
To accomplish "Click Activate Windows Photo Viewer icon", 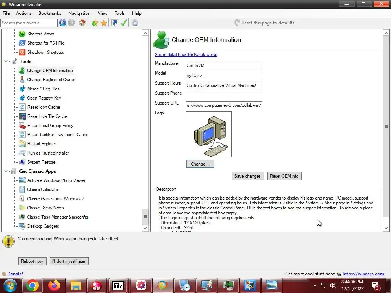I will [x=22, y=180].
